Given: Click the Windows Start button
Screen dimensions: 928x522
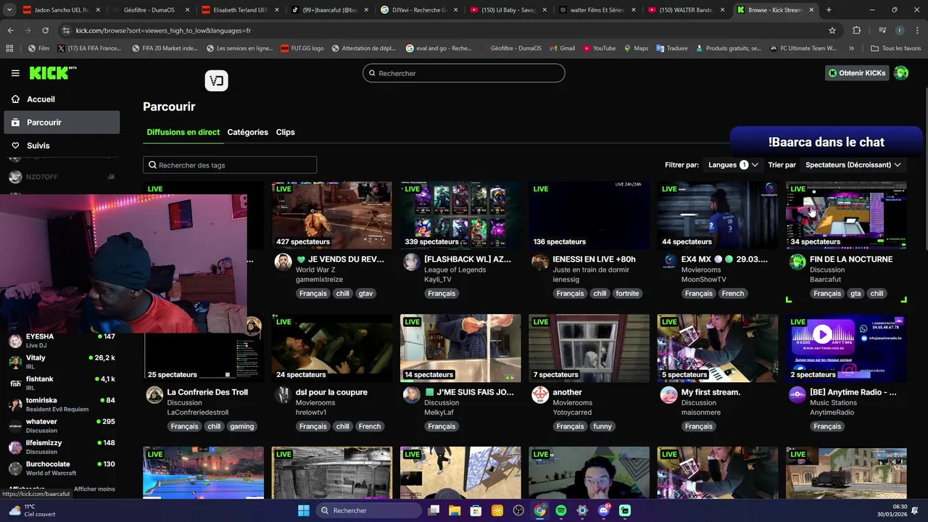Looking at the screenshot, I should pyautogui.click(x=304, y=510).
